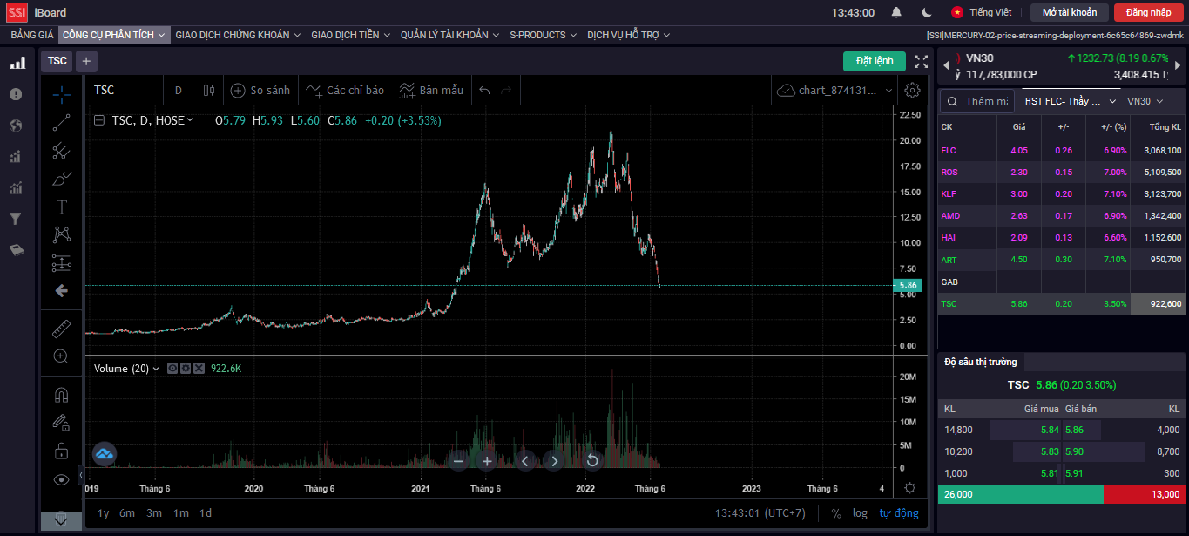Open the tag icon in left sidebar
Viewport: 1189px width, 536px height.
click(16, 250)
